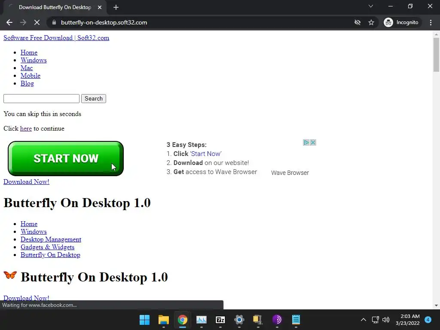Click the address bar URL
The image size is (440, 330).
104,22
